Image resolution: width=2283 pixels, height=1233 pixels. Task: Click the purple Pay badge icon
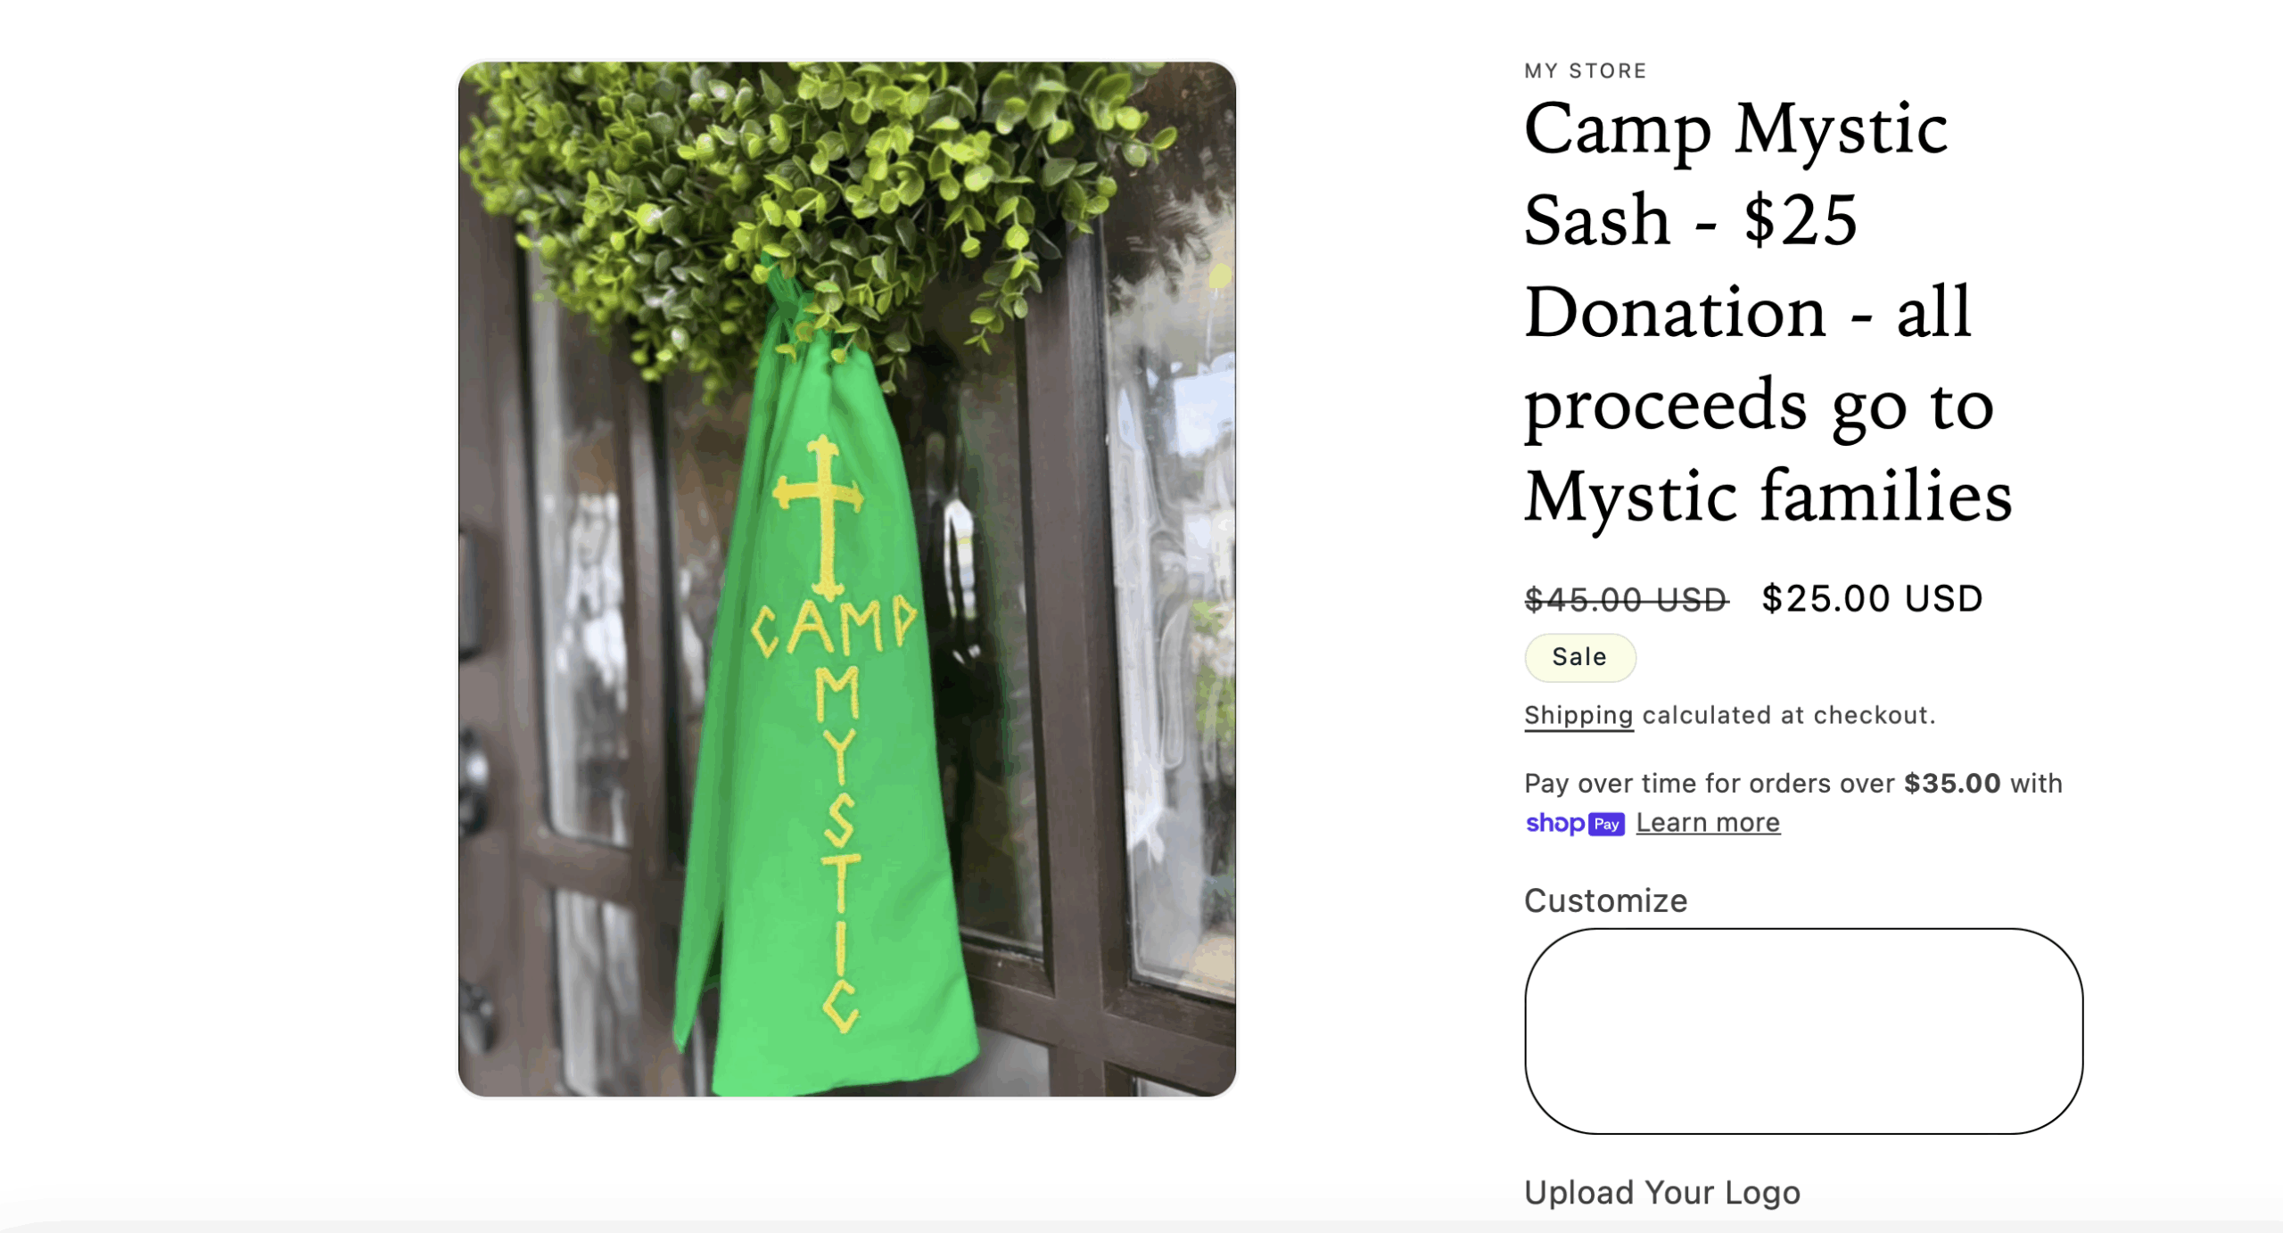[1606, 824]
